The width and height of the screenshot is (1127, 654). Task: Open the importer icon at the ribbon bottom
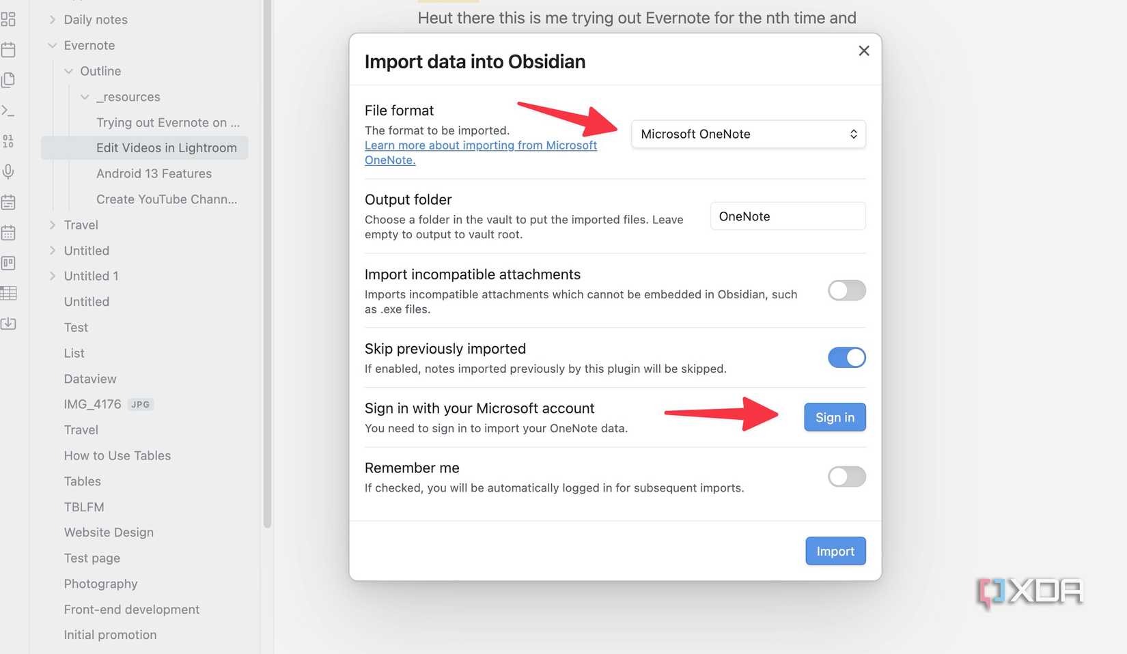pyautogui.click(x=9, y=324)
